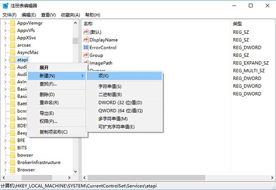Open the 收藏夹(A) menu
Image resolution: width=276 pixels, height=190 pixels.
point(70,15)
